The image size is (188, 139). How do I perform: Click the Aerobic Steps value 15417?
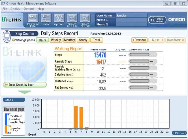pos(101,62)
